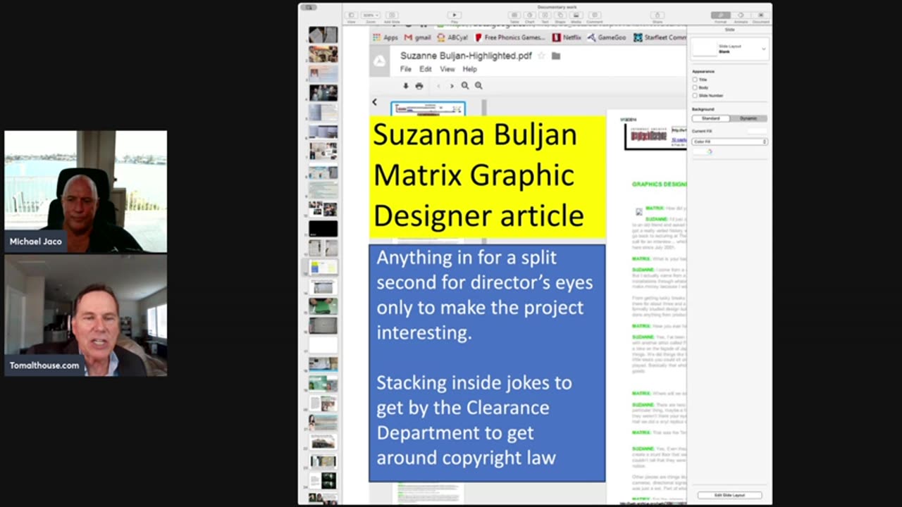The width and height of the screenshot is (902, 507).
Task: Select the highlighted yellow-blue slide thumbnail
Action: point(323,268)
